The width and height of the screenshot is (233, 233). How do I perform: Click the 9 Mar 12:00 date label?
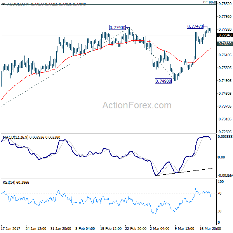coord(184,228)
